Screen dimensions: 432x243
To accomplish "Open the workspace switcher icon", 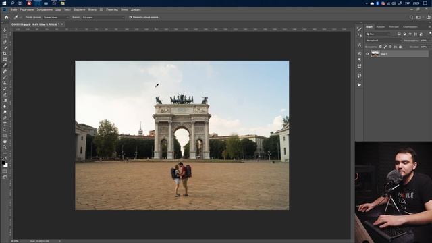I will pos(418,17).
